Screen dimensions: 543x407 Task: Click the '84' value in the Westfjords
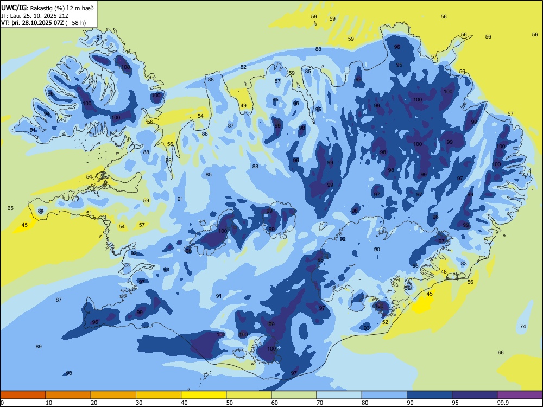tap(99, 37)
